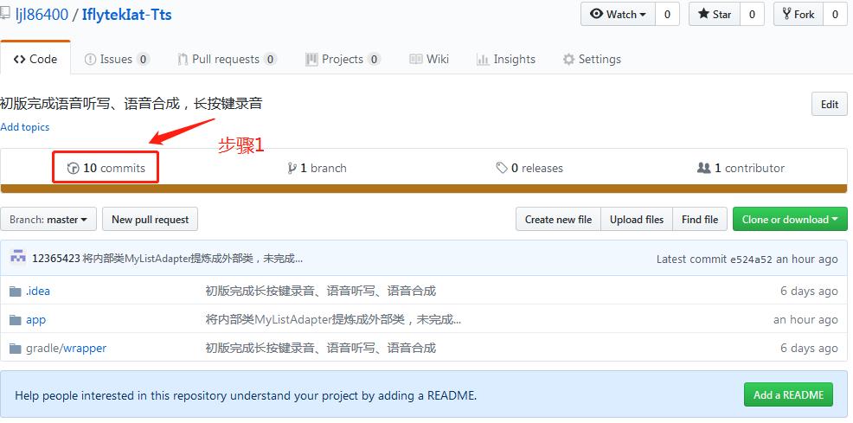Image resolution: width=853 pixels, height=423 pixels.
Task: Start a New pull request
Action: coord(151,219)
